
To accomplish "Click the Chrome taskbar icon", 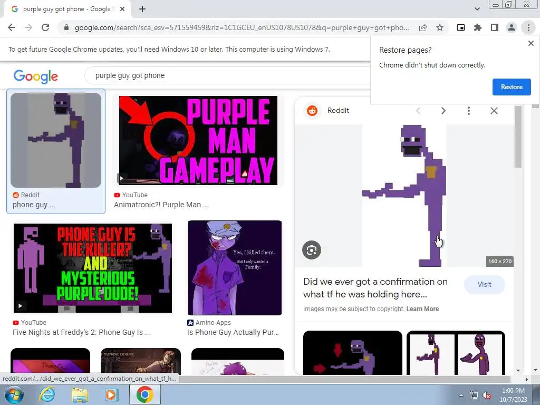I will (x=144, y=394).
